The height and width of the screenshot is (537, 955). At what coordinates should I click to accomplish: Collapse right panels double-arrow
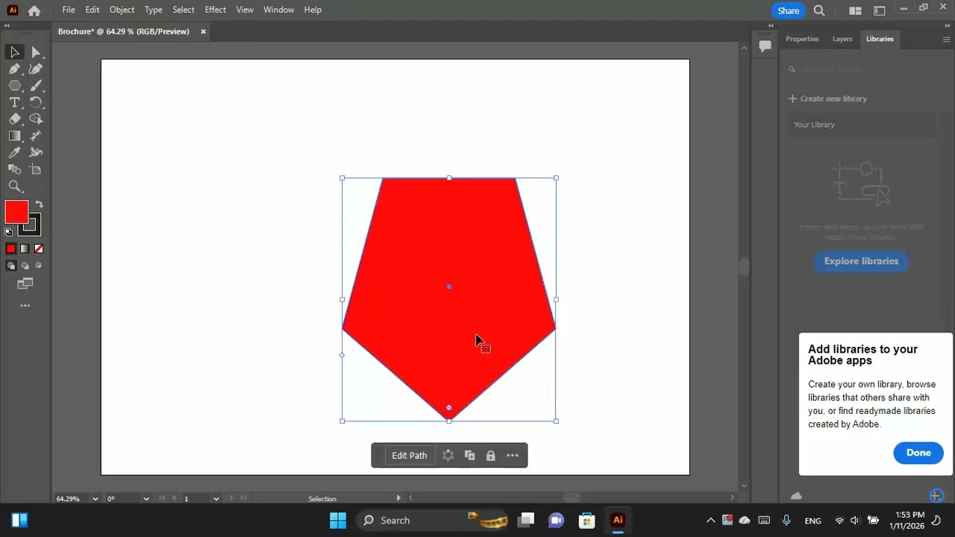tap(948, 25)
